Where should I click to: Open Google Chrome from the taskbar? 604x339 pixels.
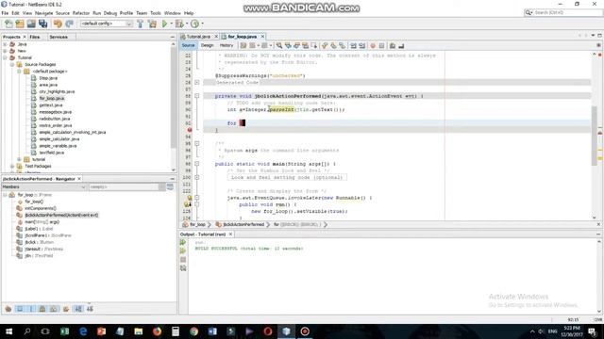193,331
